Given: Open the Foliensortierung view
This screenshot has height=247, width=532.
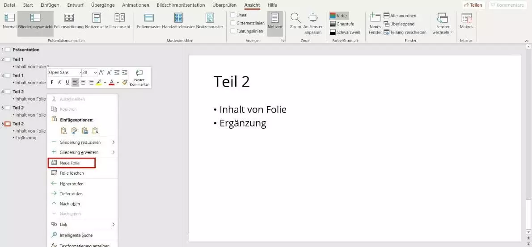Looking at the screenshot, I should [69, 21].
